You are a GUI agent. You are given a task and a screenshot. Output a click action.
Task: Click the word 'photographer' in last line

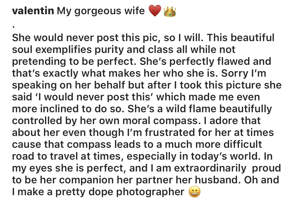[150, 192]
